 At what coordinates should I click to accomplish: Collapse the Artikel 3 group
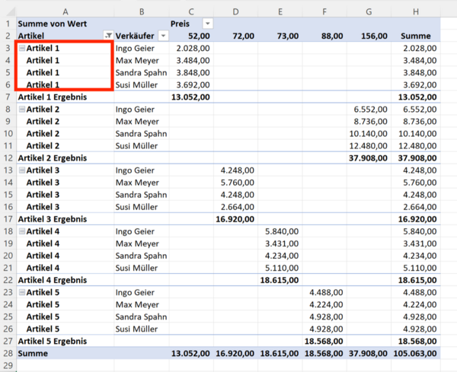click(22, 170)
